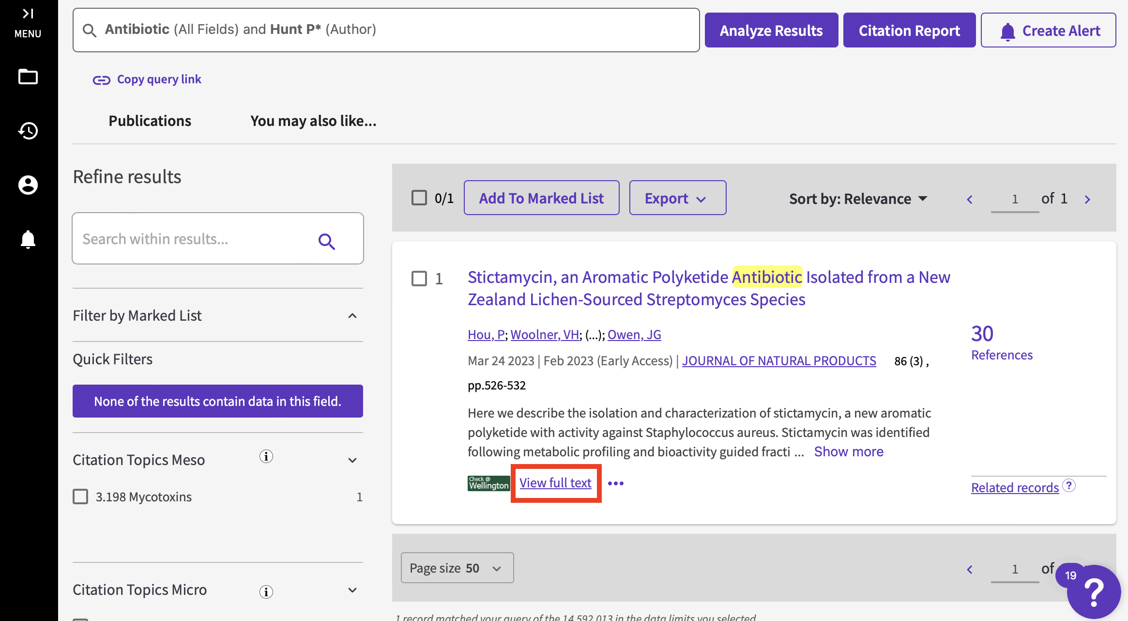Open Sort by Relevance dropdown

[858, 199]
